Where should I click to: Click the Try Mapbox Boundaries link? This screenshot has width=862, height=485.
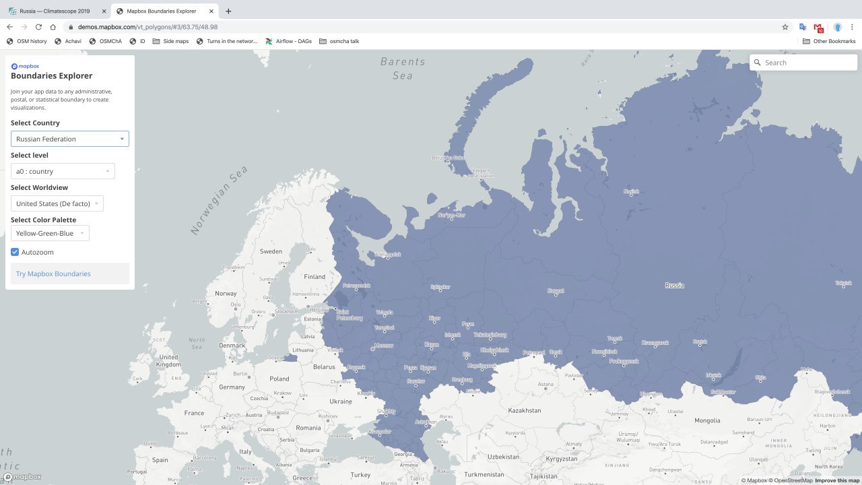point(53,273)
